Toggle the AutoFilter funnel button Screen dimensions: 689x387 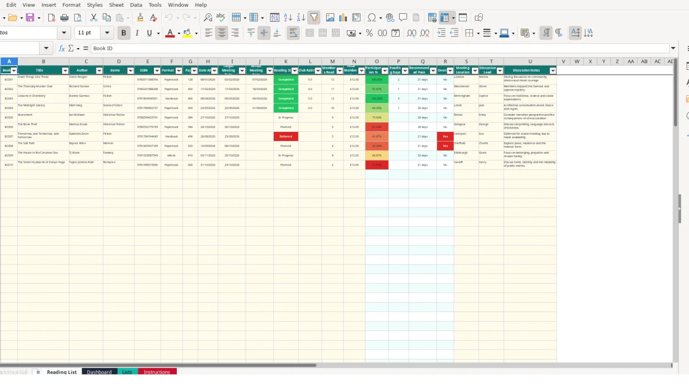(x=313, y=18)
